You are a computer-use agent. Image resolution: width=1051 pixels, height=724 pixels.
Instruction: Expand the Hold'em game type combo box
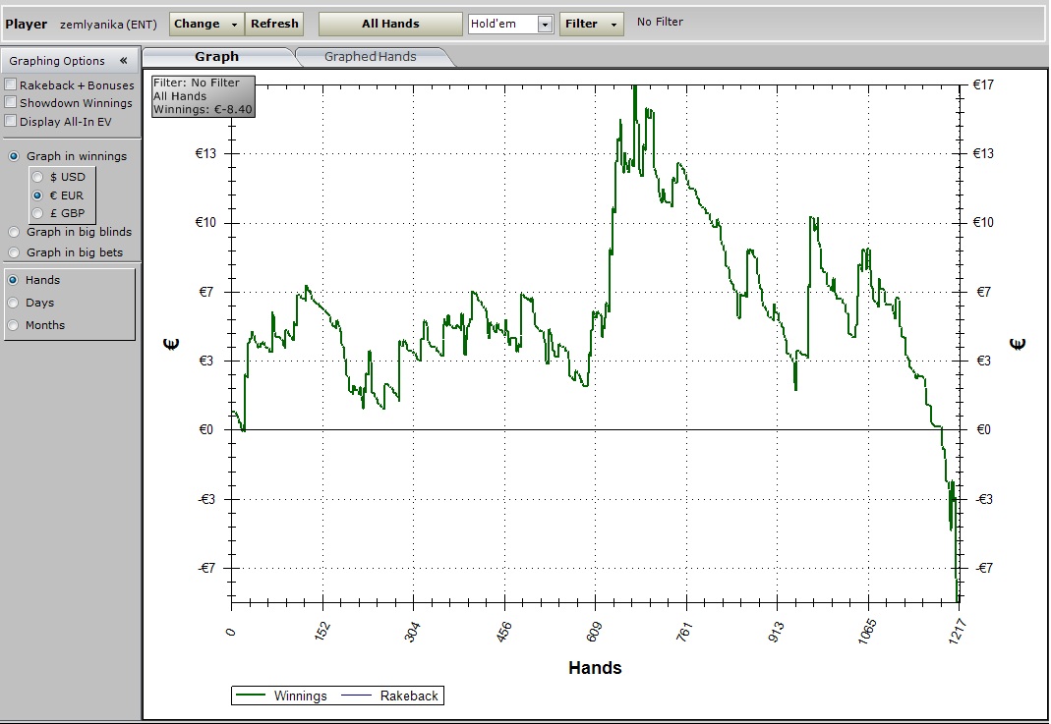[545, 25]
